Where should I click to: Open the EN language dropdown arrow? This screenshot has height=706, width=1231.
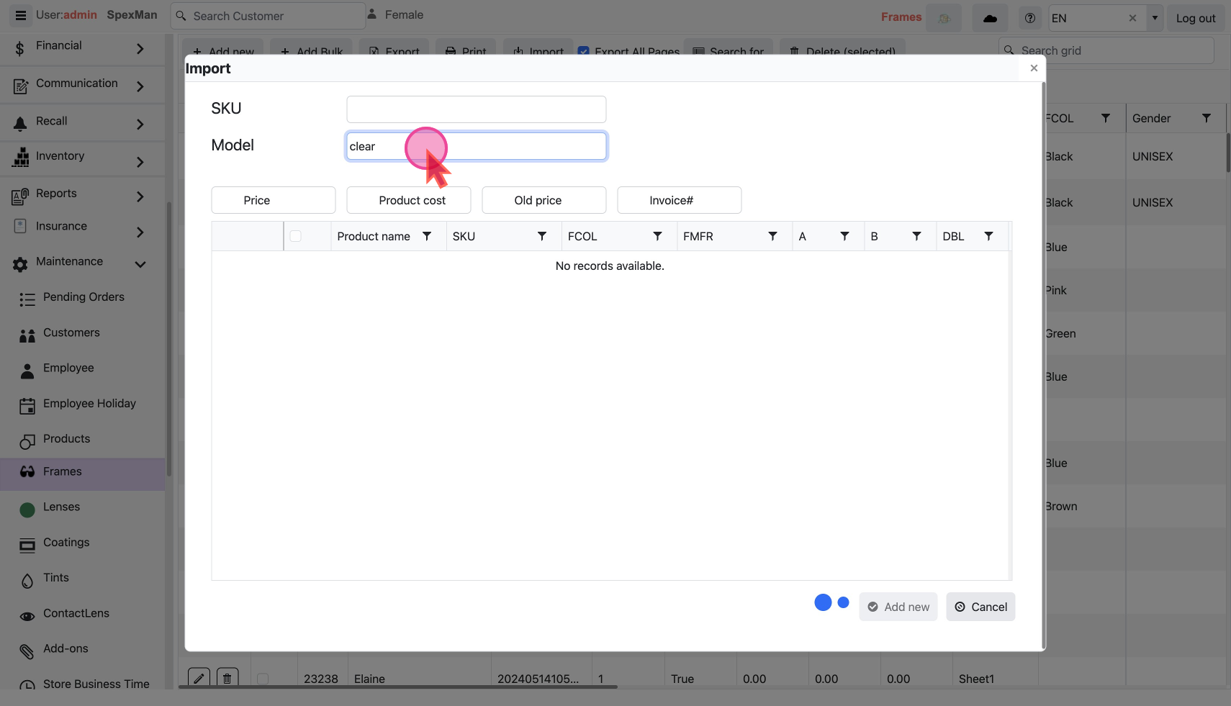pyautogui.click(x=1155, y=18)
